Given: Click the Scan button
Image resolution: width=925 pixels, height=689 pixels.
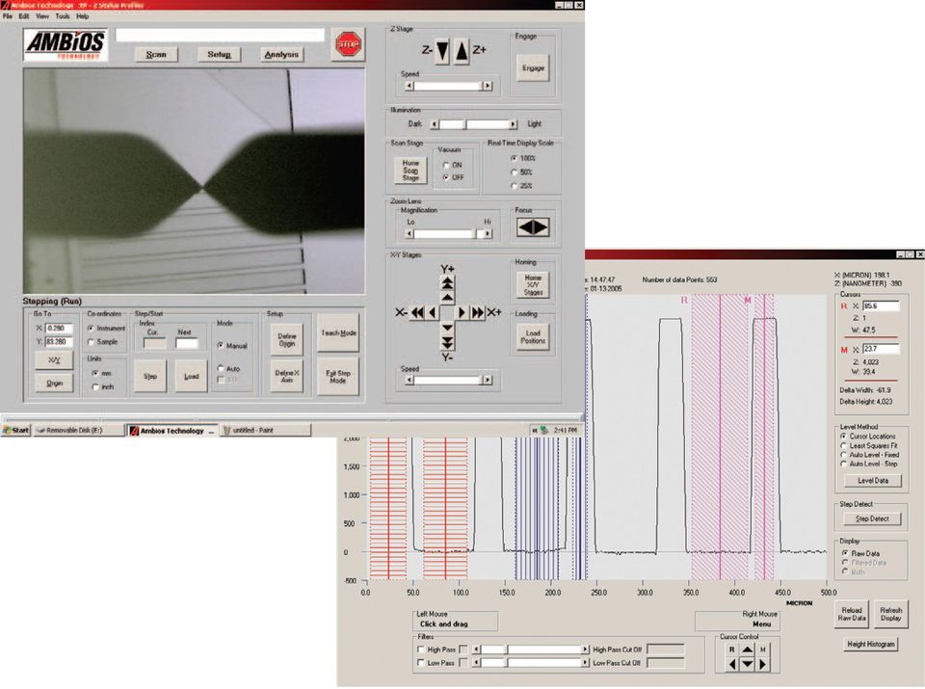Looking at the screenshot, I should pyautogui.click(x=156, y=54).
